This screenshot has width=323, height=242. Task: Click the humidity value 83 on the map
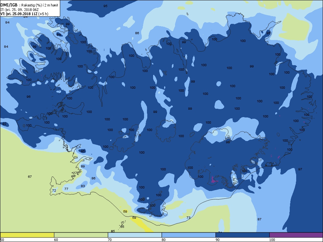coord(83,186)
